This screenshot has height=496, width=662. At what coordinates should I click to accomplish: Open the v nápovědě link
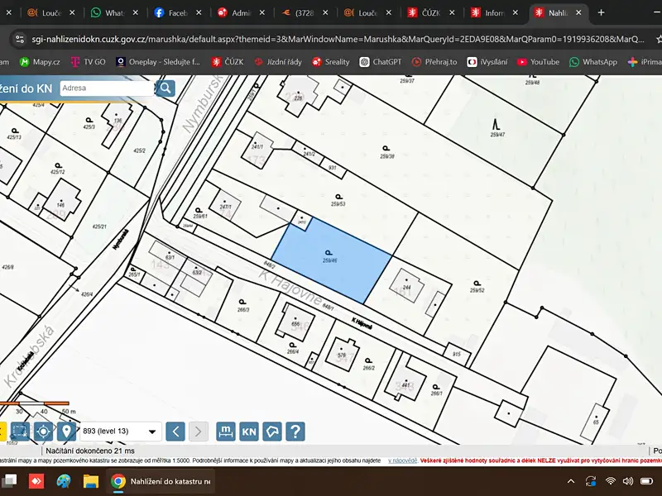403,460
